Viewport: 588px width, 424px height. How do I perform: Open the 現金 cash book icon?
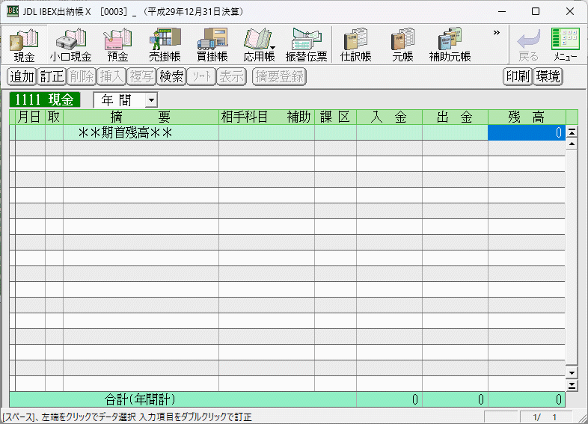tap(24, 45)
